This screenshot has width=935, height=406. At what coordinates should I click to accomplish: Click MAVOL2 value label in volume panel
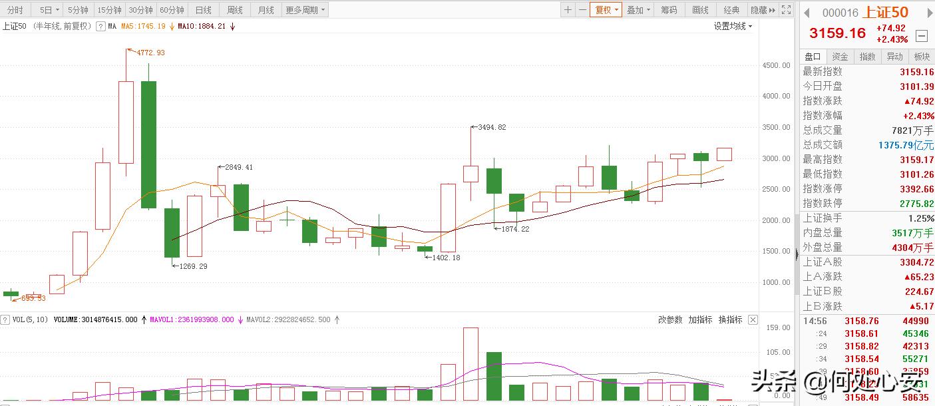coord(288,319)
